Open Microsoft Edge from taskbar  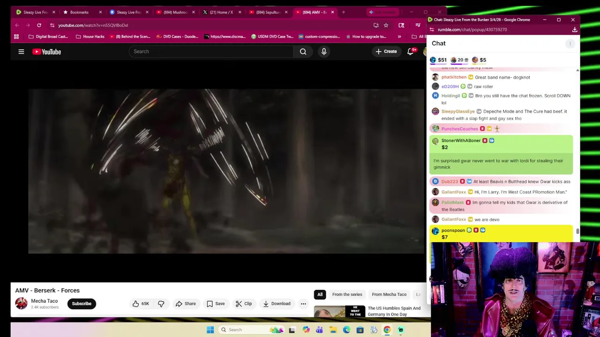point(346,330)
